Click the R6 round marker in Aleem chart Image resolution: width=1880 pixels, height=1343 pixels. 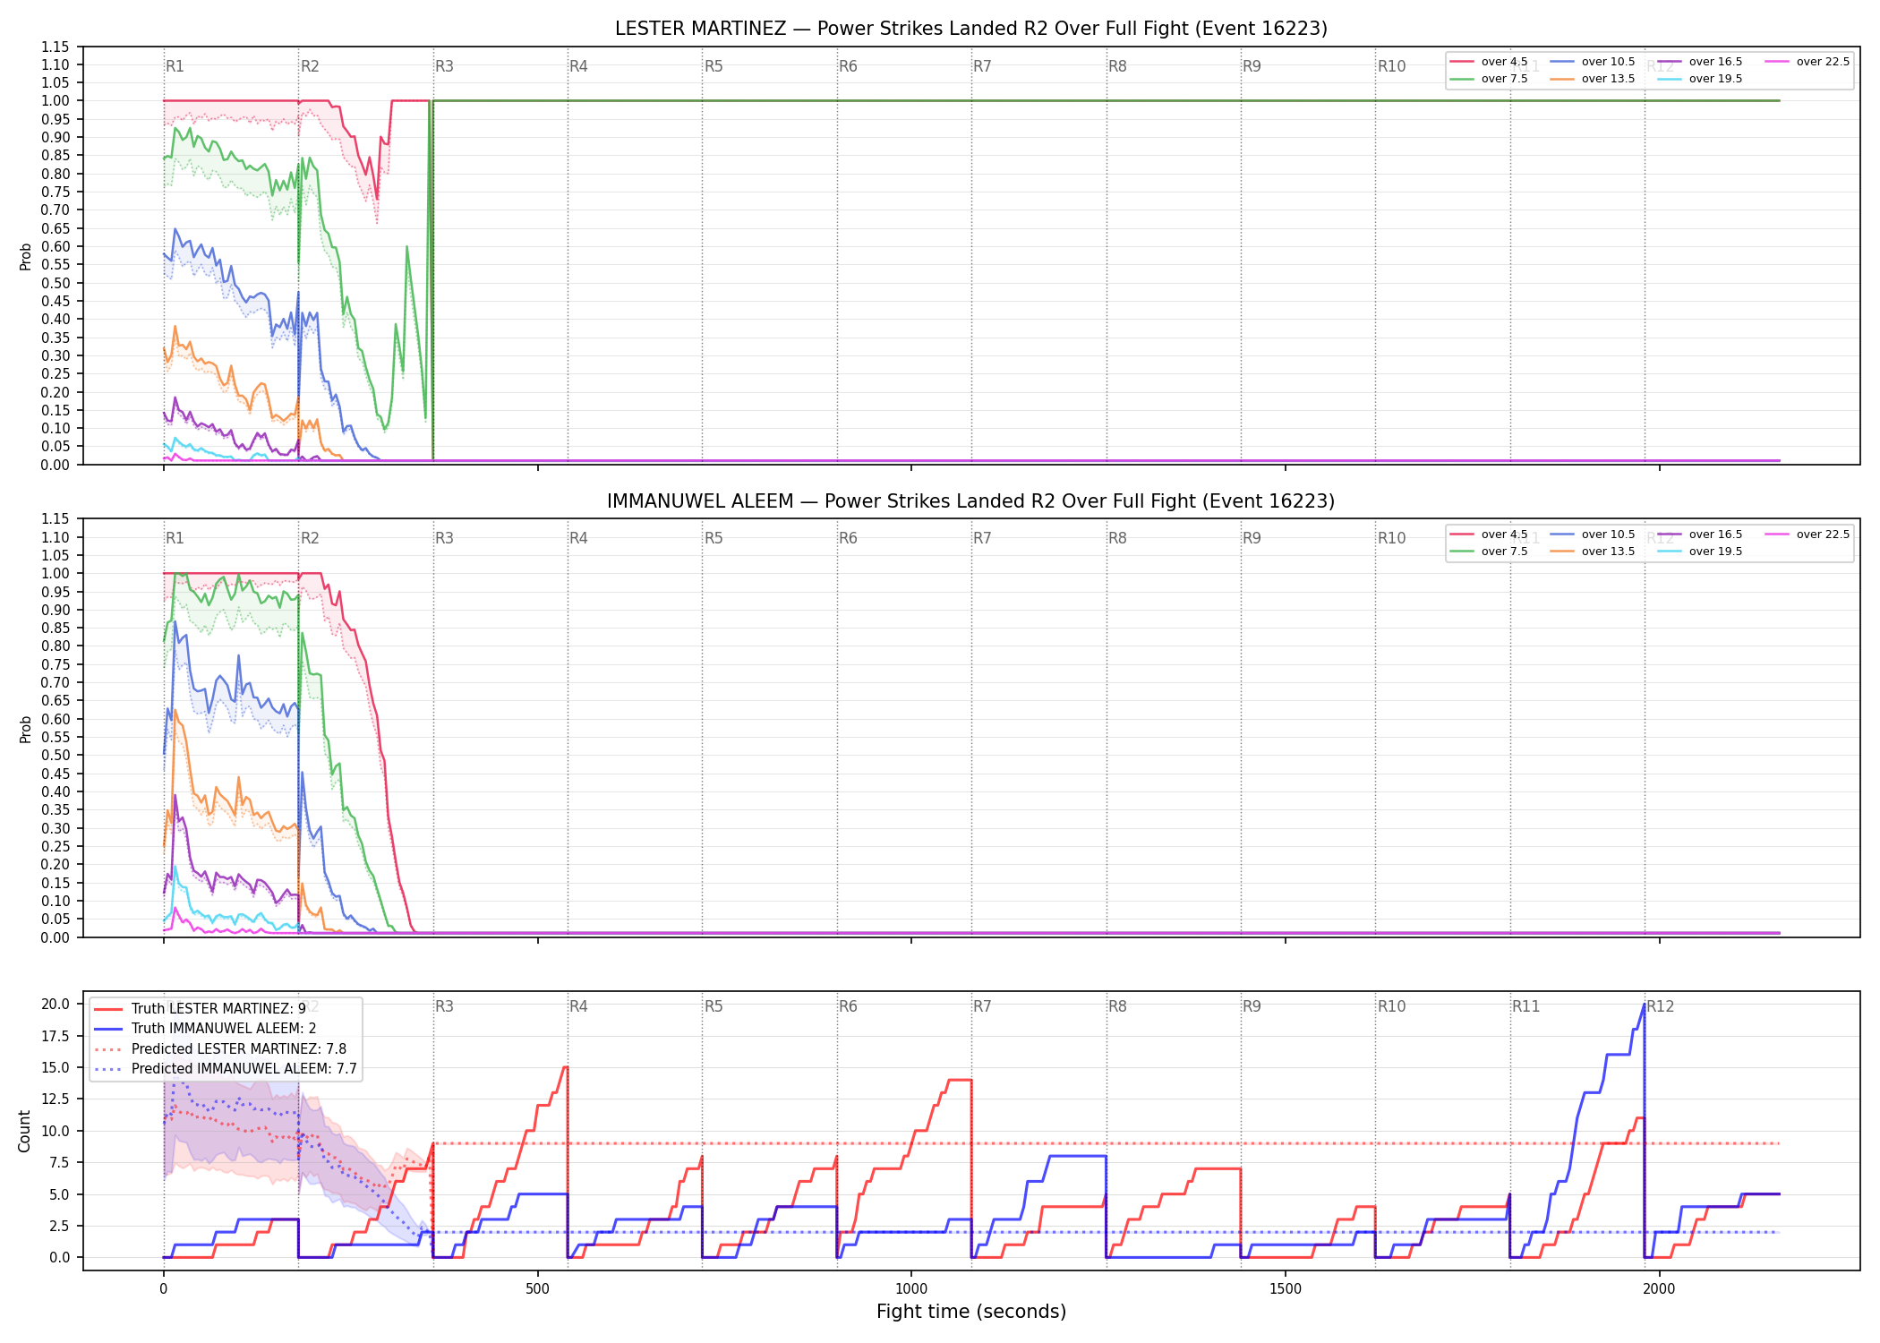coord(848,538)
